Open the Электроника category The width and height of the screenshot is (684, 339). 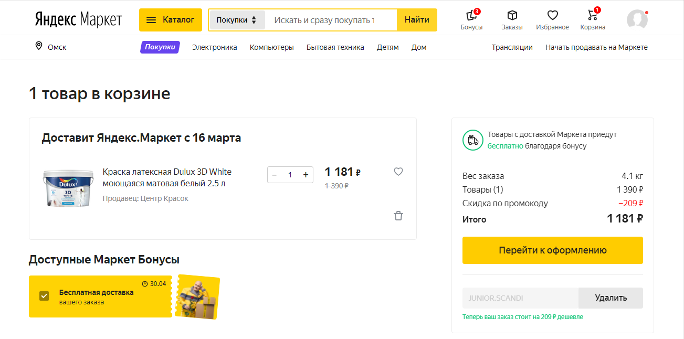[x=215, y=47]
